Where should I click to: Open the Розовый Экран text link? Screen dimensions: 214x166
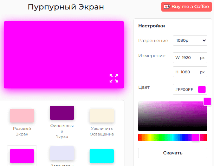22,131
